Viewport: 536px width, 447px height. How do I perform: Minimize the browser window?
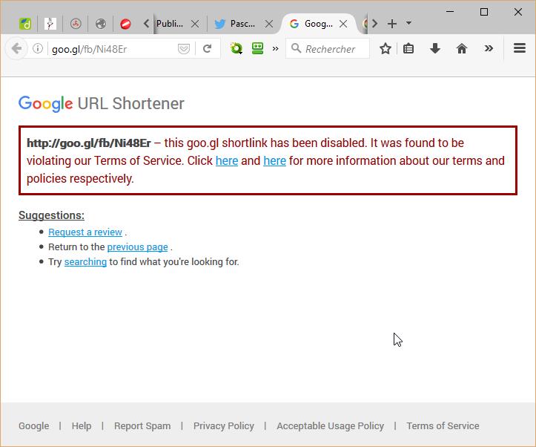pos(450,12)
